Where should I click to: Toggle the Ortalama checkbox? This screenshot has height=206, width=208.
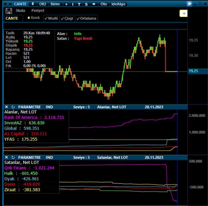(87, 18)
